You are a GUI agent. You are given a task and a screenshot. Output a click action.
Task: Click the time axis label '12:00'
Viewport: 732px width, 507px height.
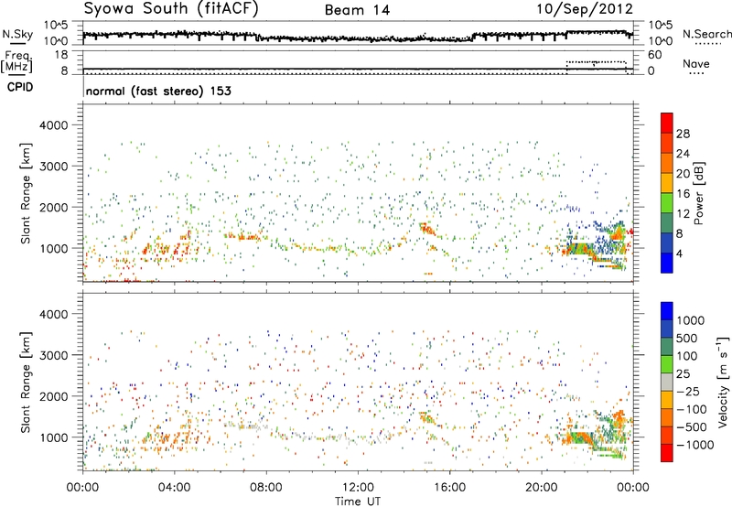click(x=358, y=488)
